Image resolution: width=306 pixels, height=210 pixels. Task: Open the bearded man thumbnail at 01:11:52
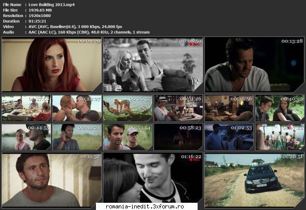[52, 180]
